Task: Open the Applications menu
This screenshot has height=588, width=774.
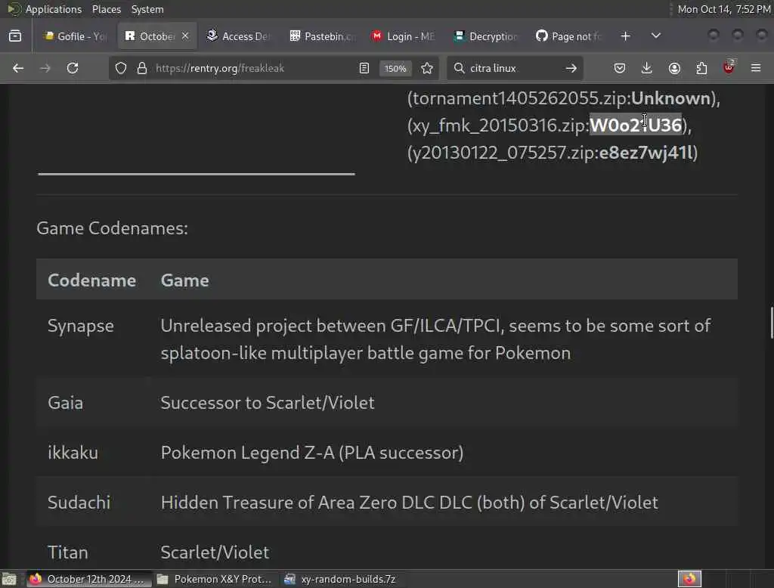Action: (x=54, y=9)
